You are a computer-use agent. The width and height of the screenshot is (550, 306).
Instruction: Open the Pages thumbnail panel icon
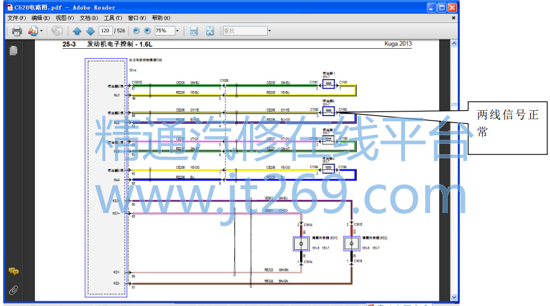click(13, 51)
